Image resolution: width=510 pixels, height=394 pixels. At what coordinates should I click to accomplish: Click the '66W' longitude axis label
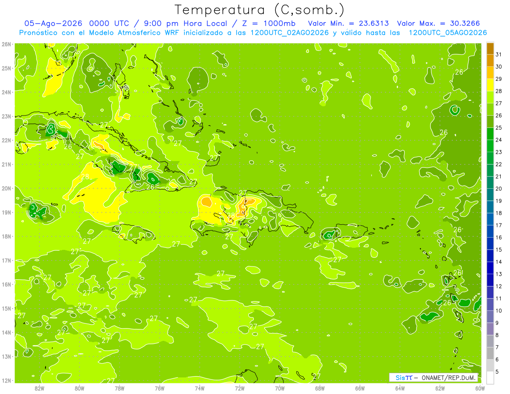point(360,388)
